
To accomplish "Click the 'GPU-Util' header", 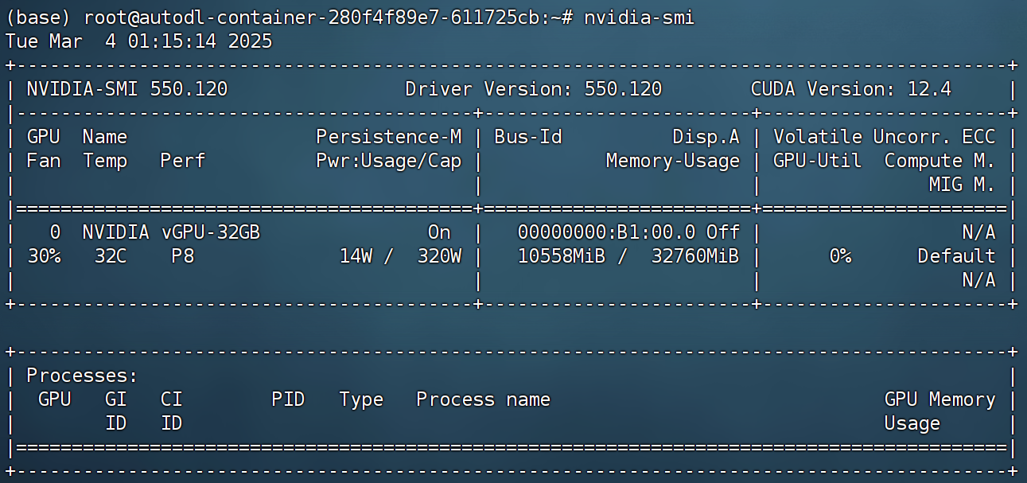I will (x=818, y=161).
